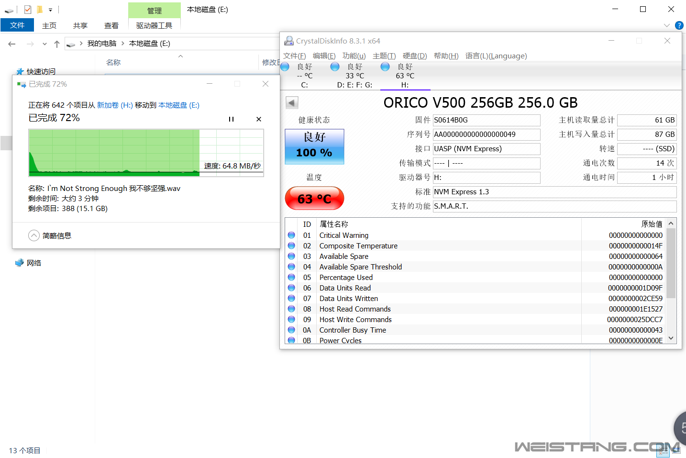Image resolution: width=686 pixels, height=458 pixels.
Task: Click the address bar drive icon chevron
Action: click(x=81, y=44)
